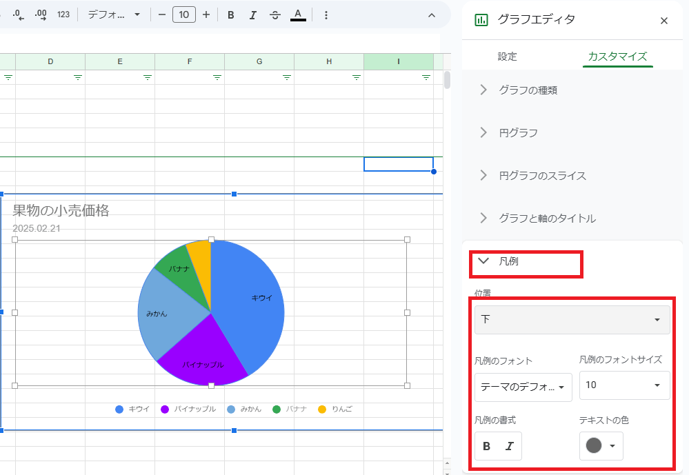The width and height of the screenshot is (689, 475).
Task: Toggle strikethrough formatting
Action: tap(275, 15)
